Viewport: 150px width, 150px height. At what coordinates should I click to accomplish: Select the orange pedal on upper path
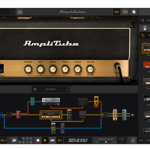pos(96,101)
